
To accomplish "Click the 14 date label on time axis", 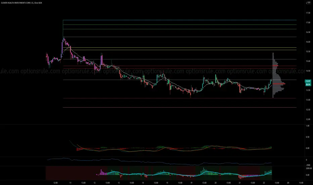I will (143, 183).
